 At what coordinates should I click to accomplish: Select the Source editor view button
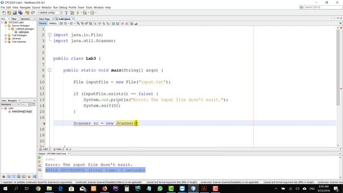[43, 24]
